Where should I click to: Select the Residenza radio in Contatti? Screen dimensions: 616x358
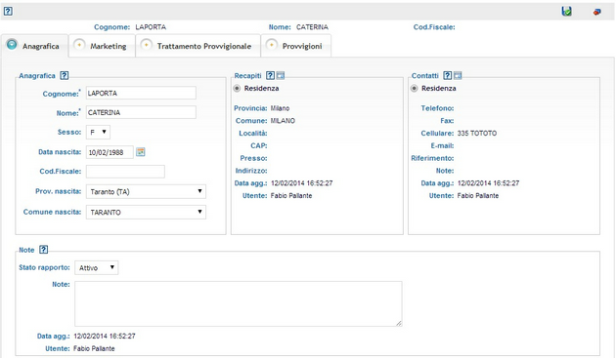414,88
